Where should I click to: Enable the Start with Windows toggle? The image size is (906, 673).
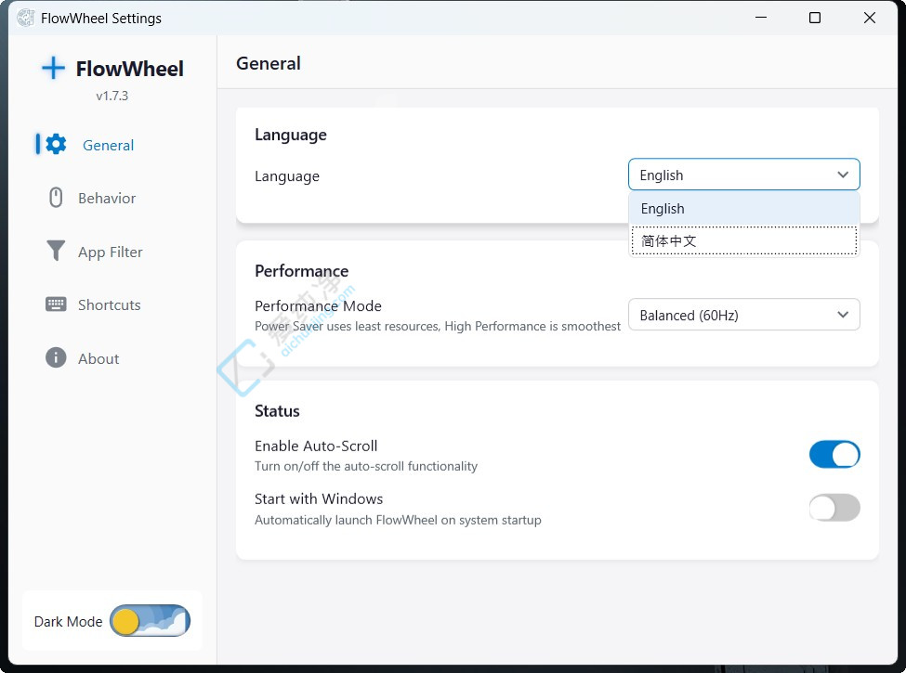pos(834,508)
